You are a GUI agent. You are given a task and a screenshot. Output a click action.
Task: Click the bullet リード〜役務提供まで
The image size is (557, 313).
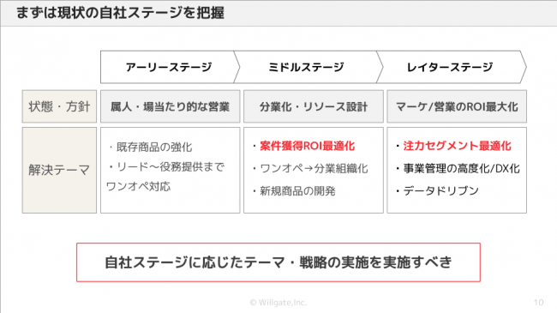(166, 166)
